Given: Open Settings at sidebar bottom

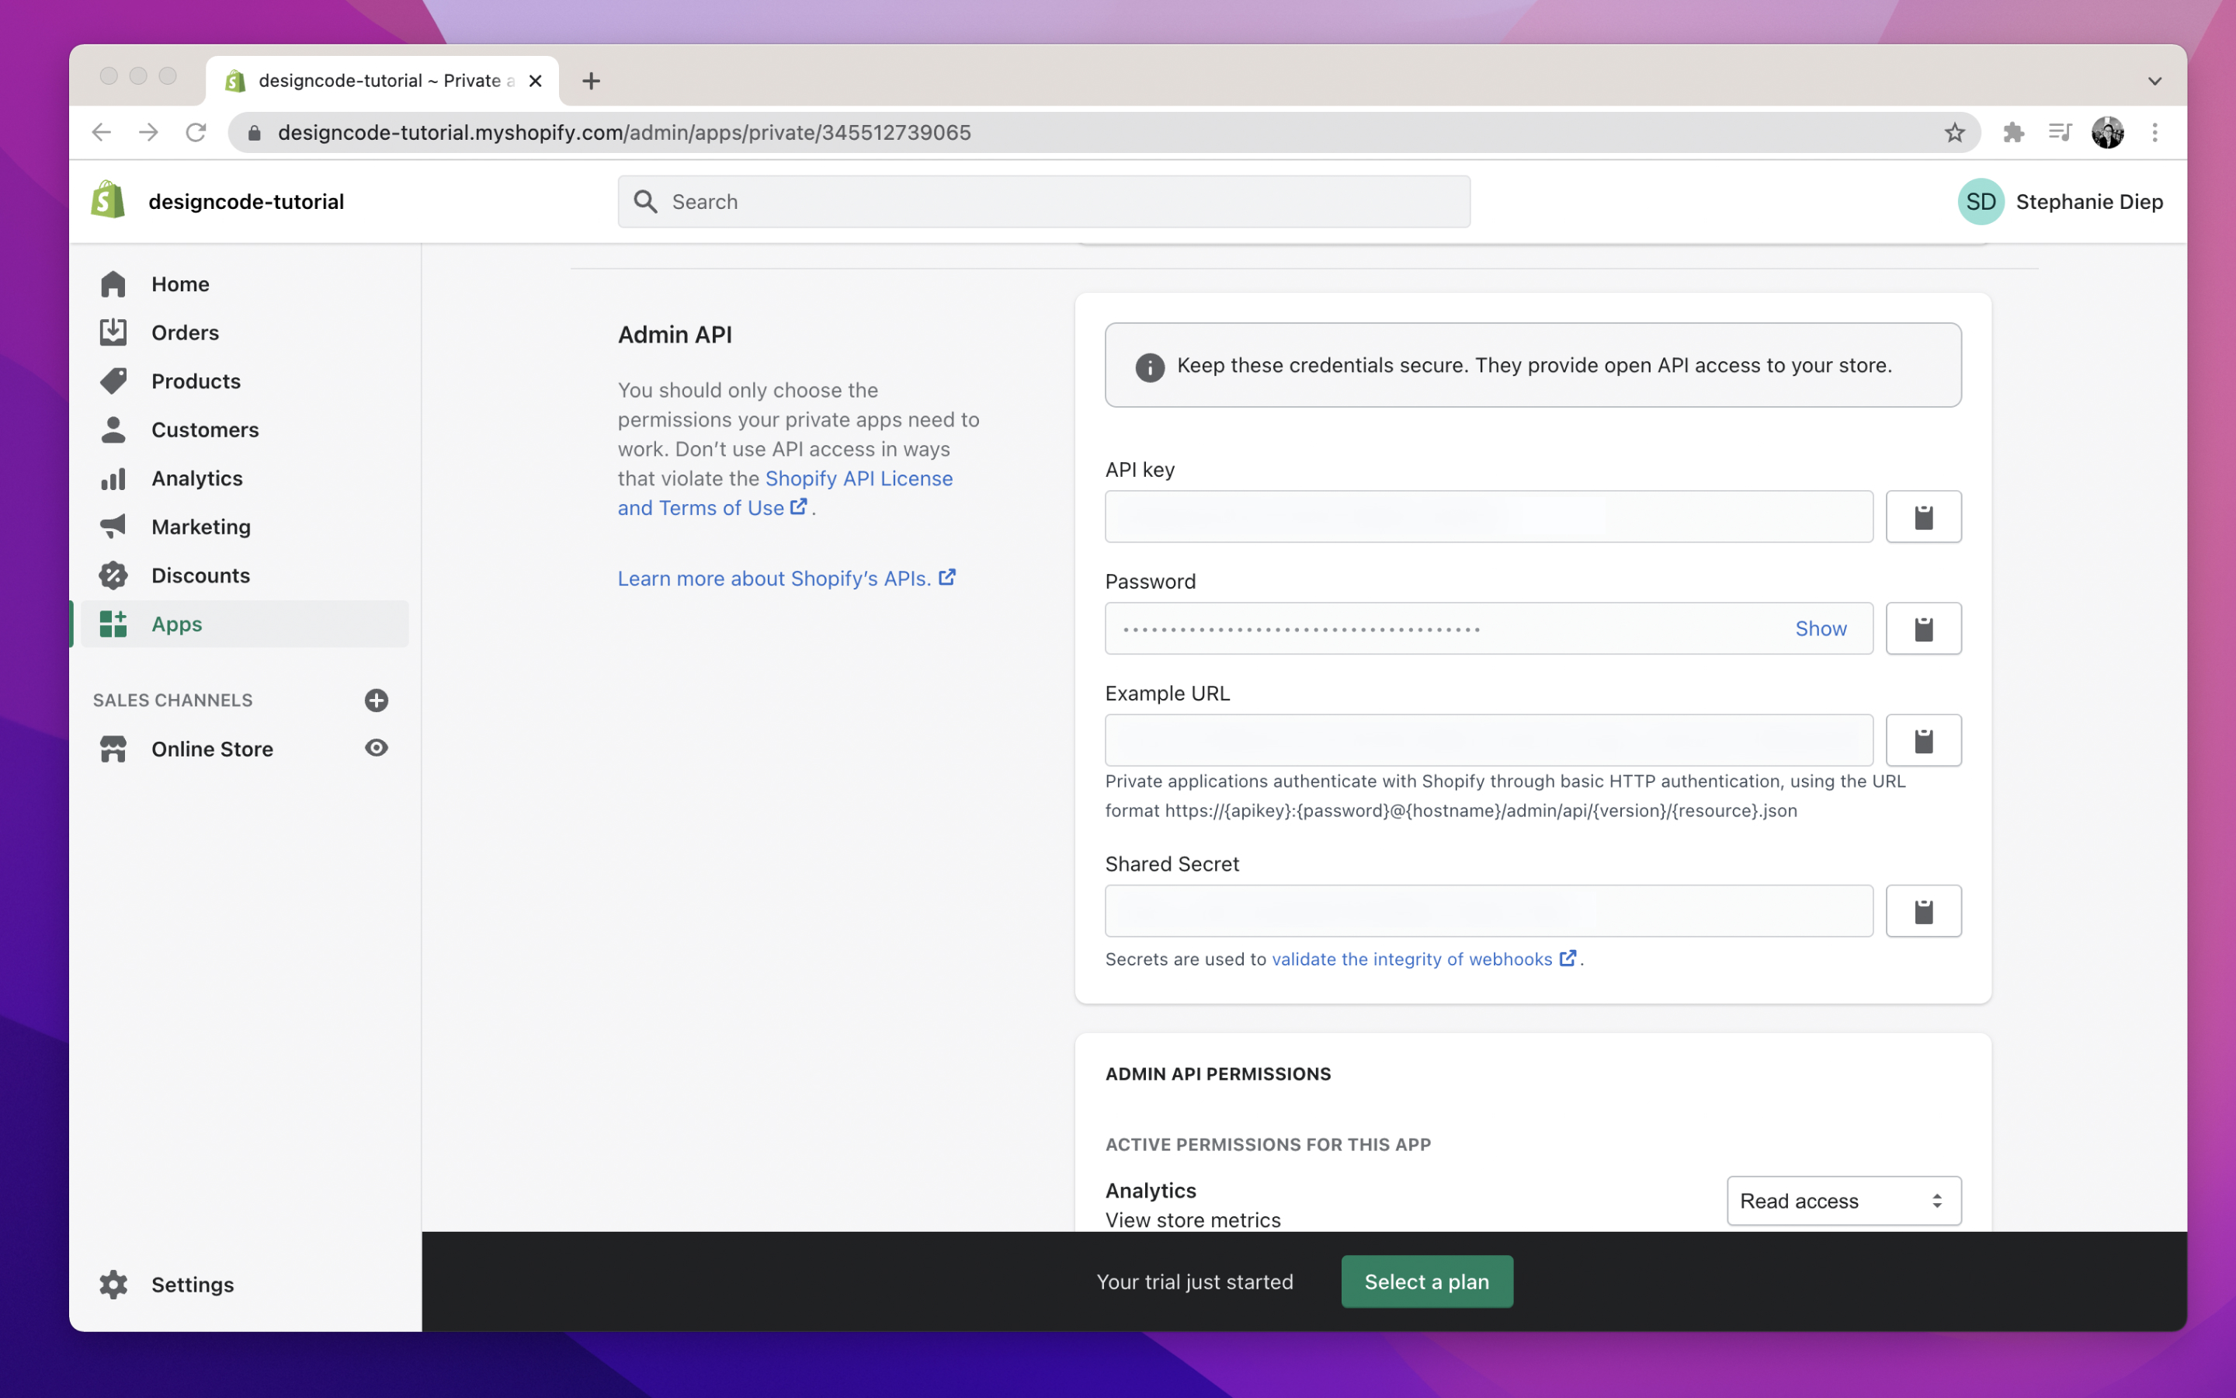Looking at the screenshot, I should (x=193, y=1285).
